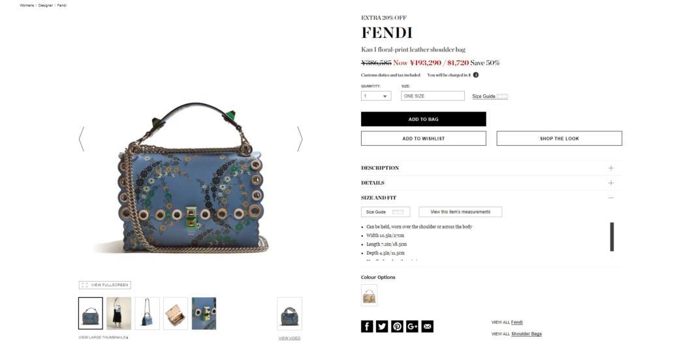The image size is (692, 343).
Task: Expand the Description section
Action: [x=491, y=168]
